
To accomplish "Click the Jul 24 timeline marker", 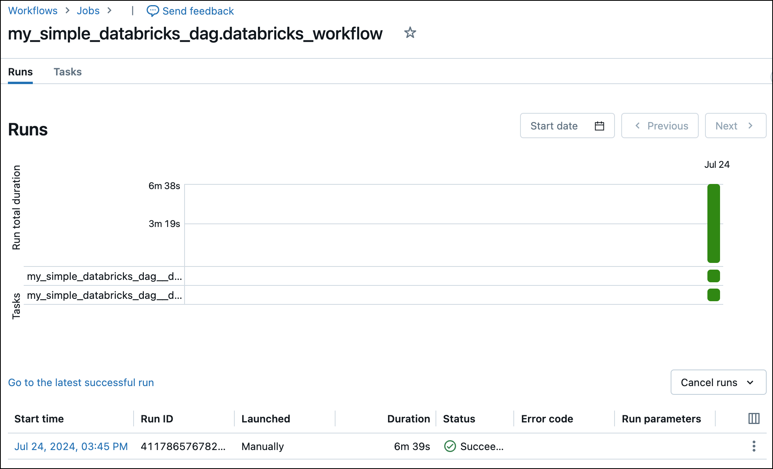I will click(x=717, y=165).
